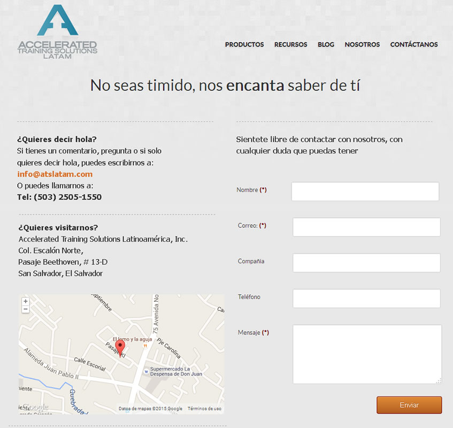The width and height of the screenshot is (453, 428).
Task: Zoom out on the map
Action: [25, 309]
